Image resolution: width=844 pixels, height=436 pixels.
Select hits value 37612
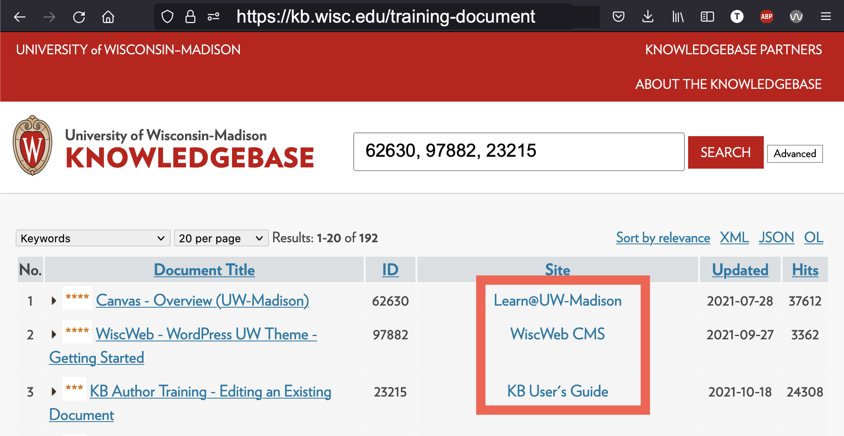[805, 301]
